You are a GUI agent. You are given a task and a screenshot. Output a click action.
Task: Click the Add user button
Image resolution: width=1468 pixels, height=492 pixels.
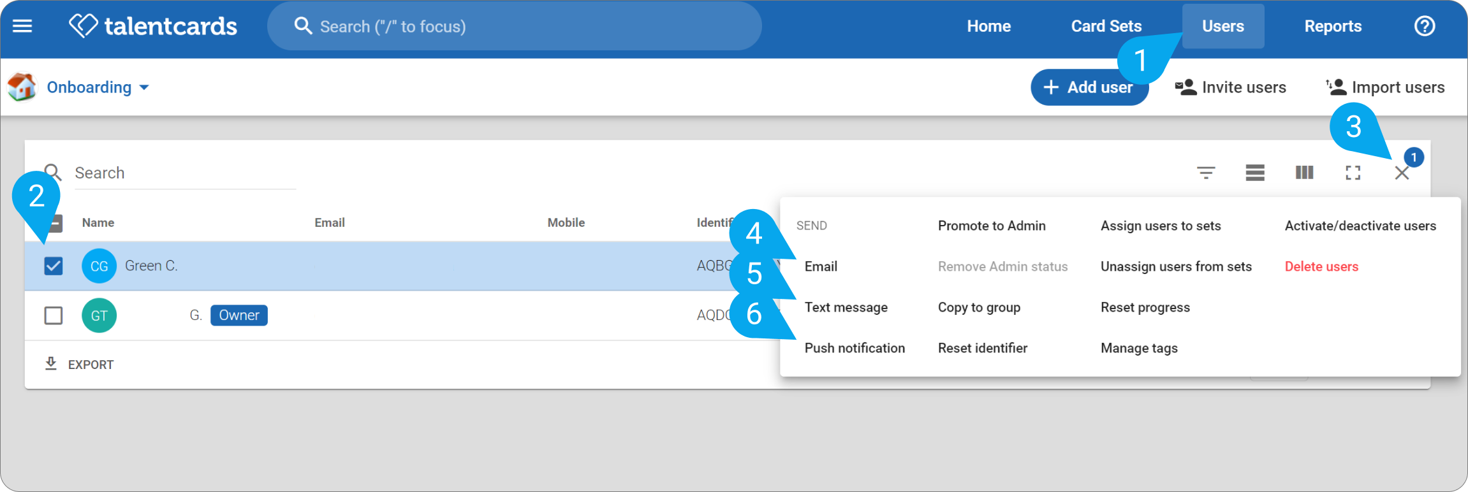click(1089, 87)
